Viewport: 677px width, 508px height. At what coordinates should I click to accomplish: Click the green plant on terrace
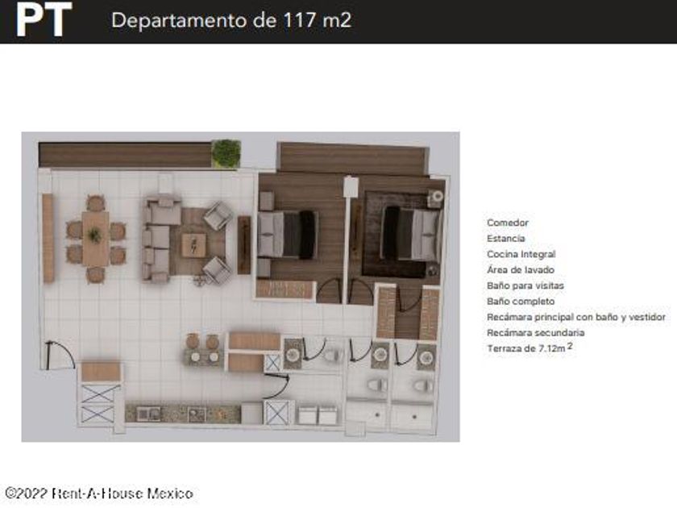coord(226,153)
